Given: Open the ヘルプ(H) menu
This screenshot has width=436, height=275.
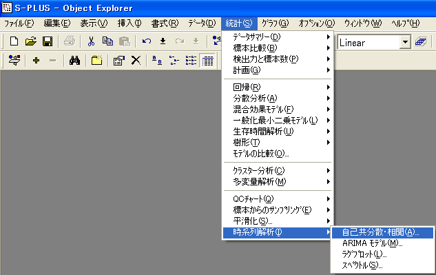Looking at the screenshot, I should (x=406, y=23).
